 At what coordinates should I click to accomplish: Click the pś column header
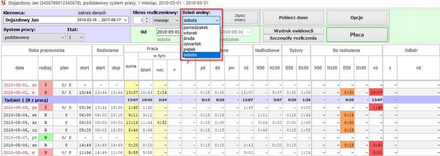[x=203, y=68]
